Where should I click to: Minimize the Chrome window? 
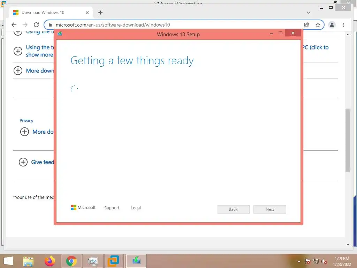tap(321, 8)
